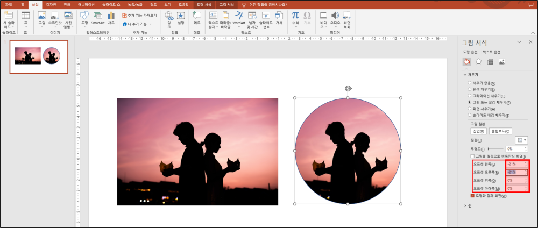Select slide 1 thumbnail
This screenshot has width=538, height=228.
point(39,56)
